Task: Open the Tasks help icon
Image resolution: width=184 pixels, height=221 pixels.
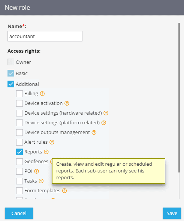Action: coord(41,181)
